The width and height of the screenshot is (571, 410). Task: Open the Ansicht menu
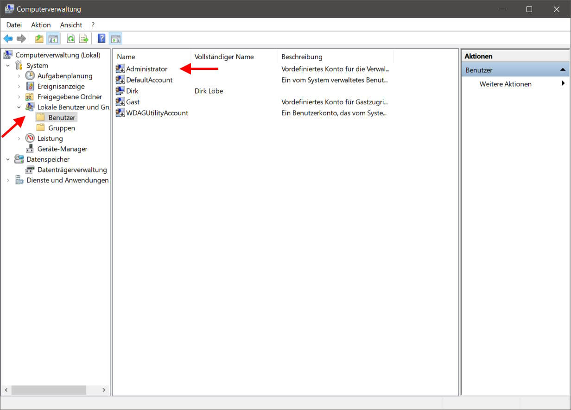tap(71, 25)
